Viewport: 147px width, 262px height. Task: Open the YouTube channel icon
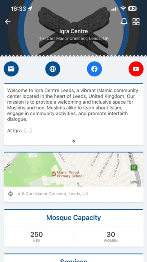coord(136,69)
